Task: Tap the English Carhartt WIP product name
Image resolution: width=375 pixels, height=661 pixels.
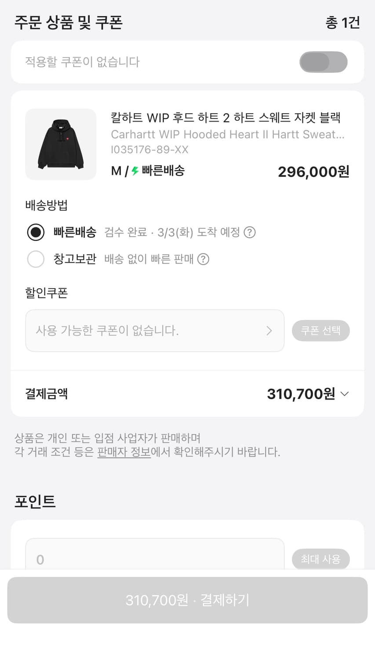Action: point(227,134)
